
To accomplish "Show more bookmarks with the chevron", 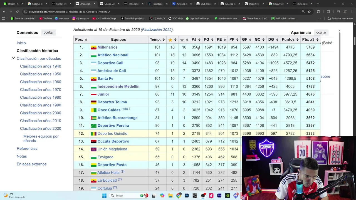I will click(x=320, y=19).
